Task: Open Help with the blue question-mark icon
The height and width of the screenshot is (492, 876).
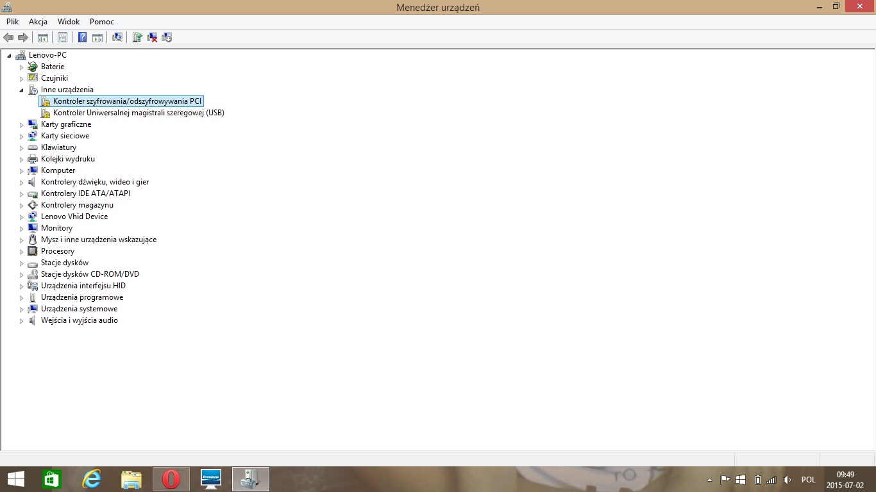Action: click(82, 37)
